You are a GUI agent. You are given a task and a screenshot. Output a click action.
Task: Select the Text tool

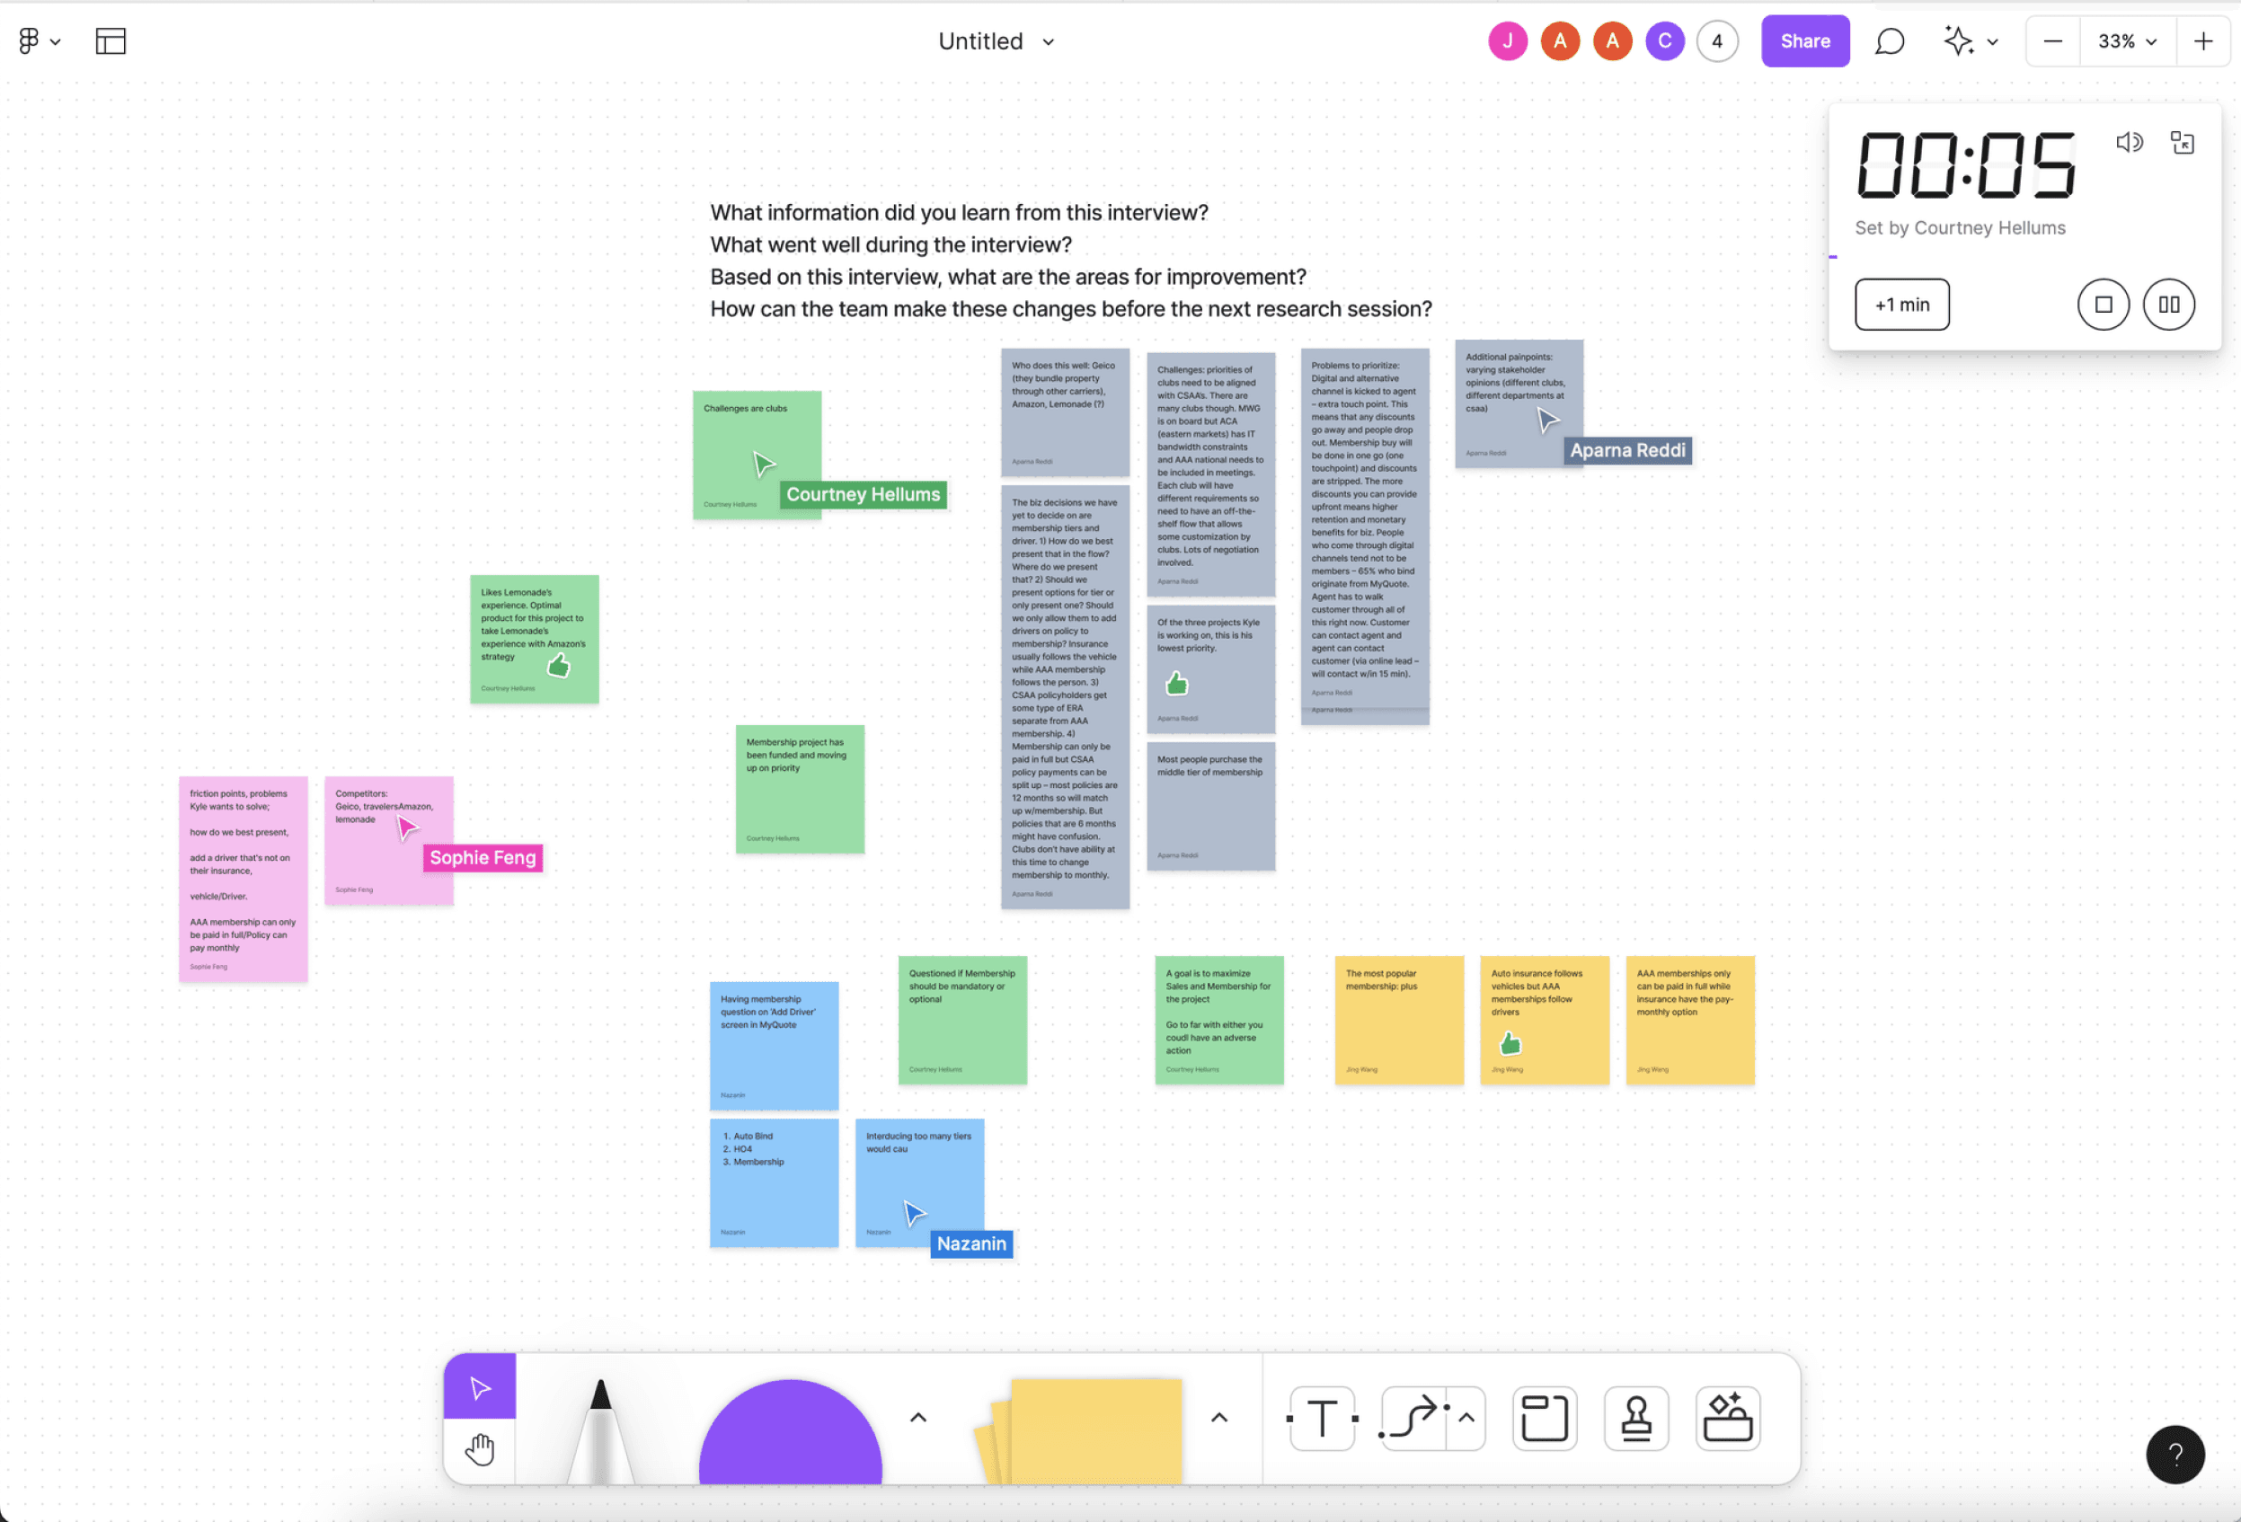[x=1322, y=1419]
